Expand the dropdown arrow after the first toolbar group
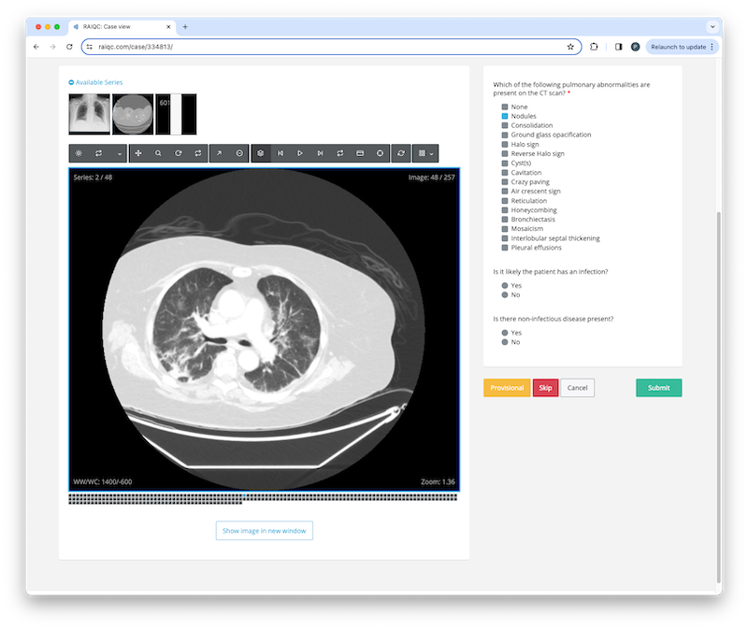 (119, 153)
